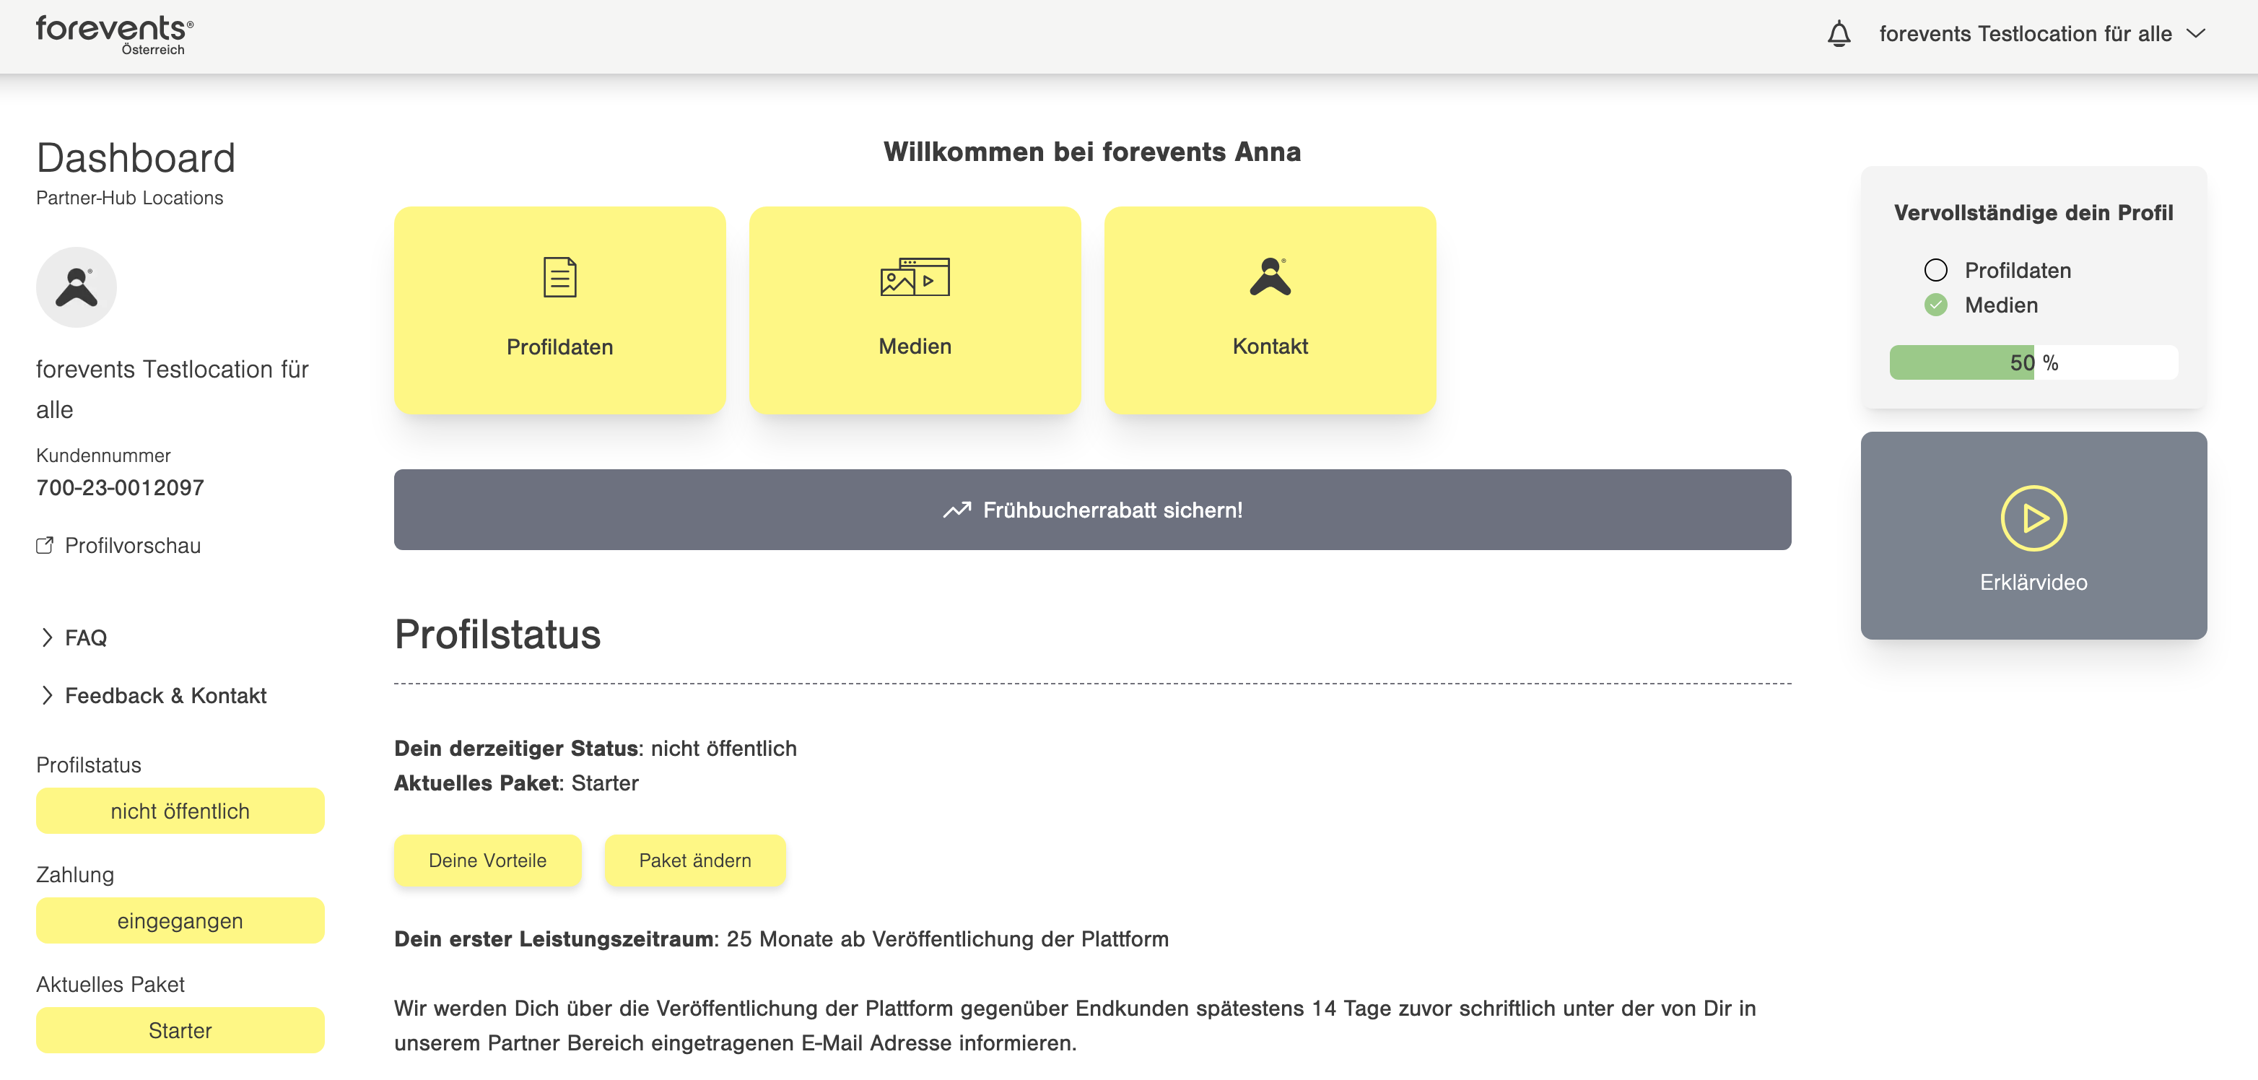Click the 50% profile completion progress bar
Image resolution: width=2258 pixels, height=1080 pixels.
coord(2033,362)
